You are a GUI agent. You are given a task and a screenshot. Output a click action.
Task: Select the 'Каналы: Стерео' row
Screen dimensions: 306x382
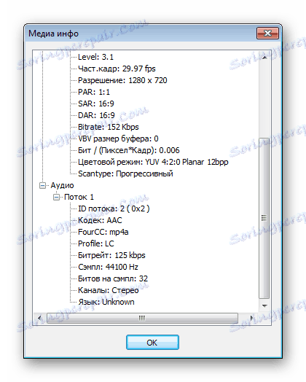pos(109,291)
